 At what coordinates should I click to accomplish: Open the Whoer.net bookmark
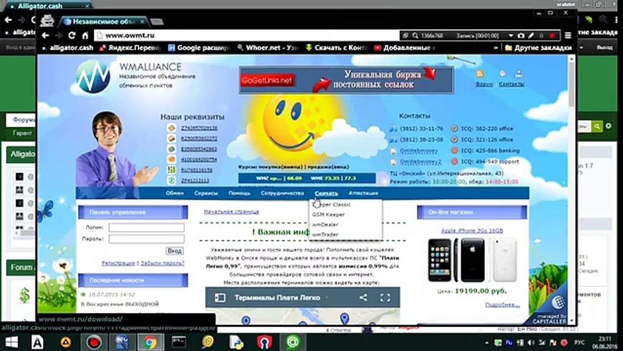click(267, 48)
